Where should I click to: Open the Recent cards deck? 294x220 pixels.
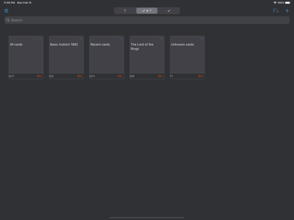[107, 57]
